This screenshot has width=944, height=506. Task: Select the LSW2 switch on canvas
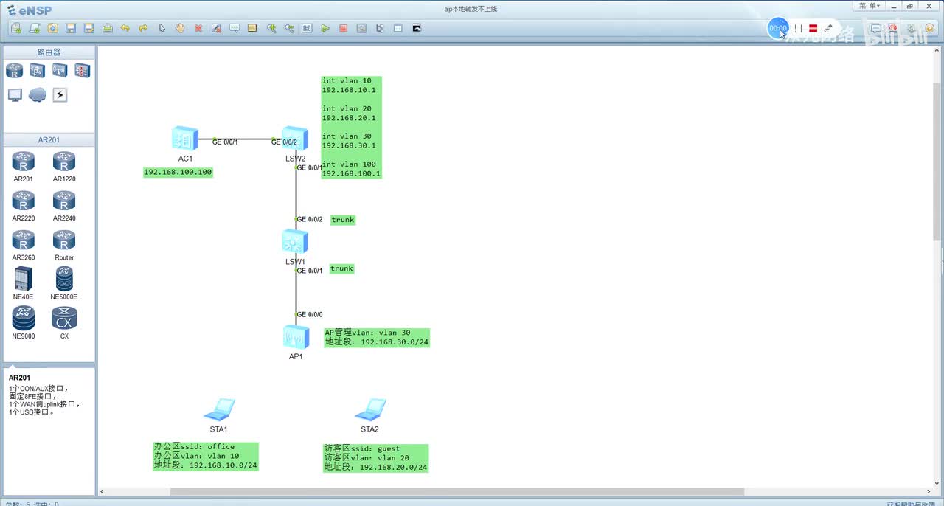coord(295,139)
